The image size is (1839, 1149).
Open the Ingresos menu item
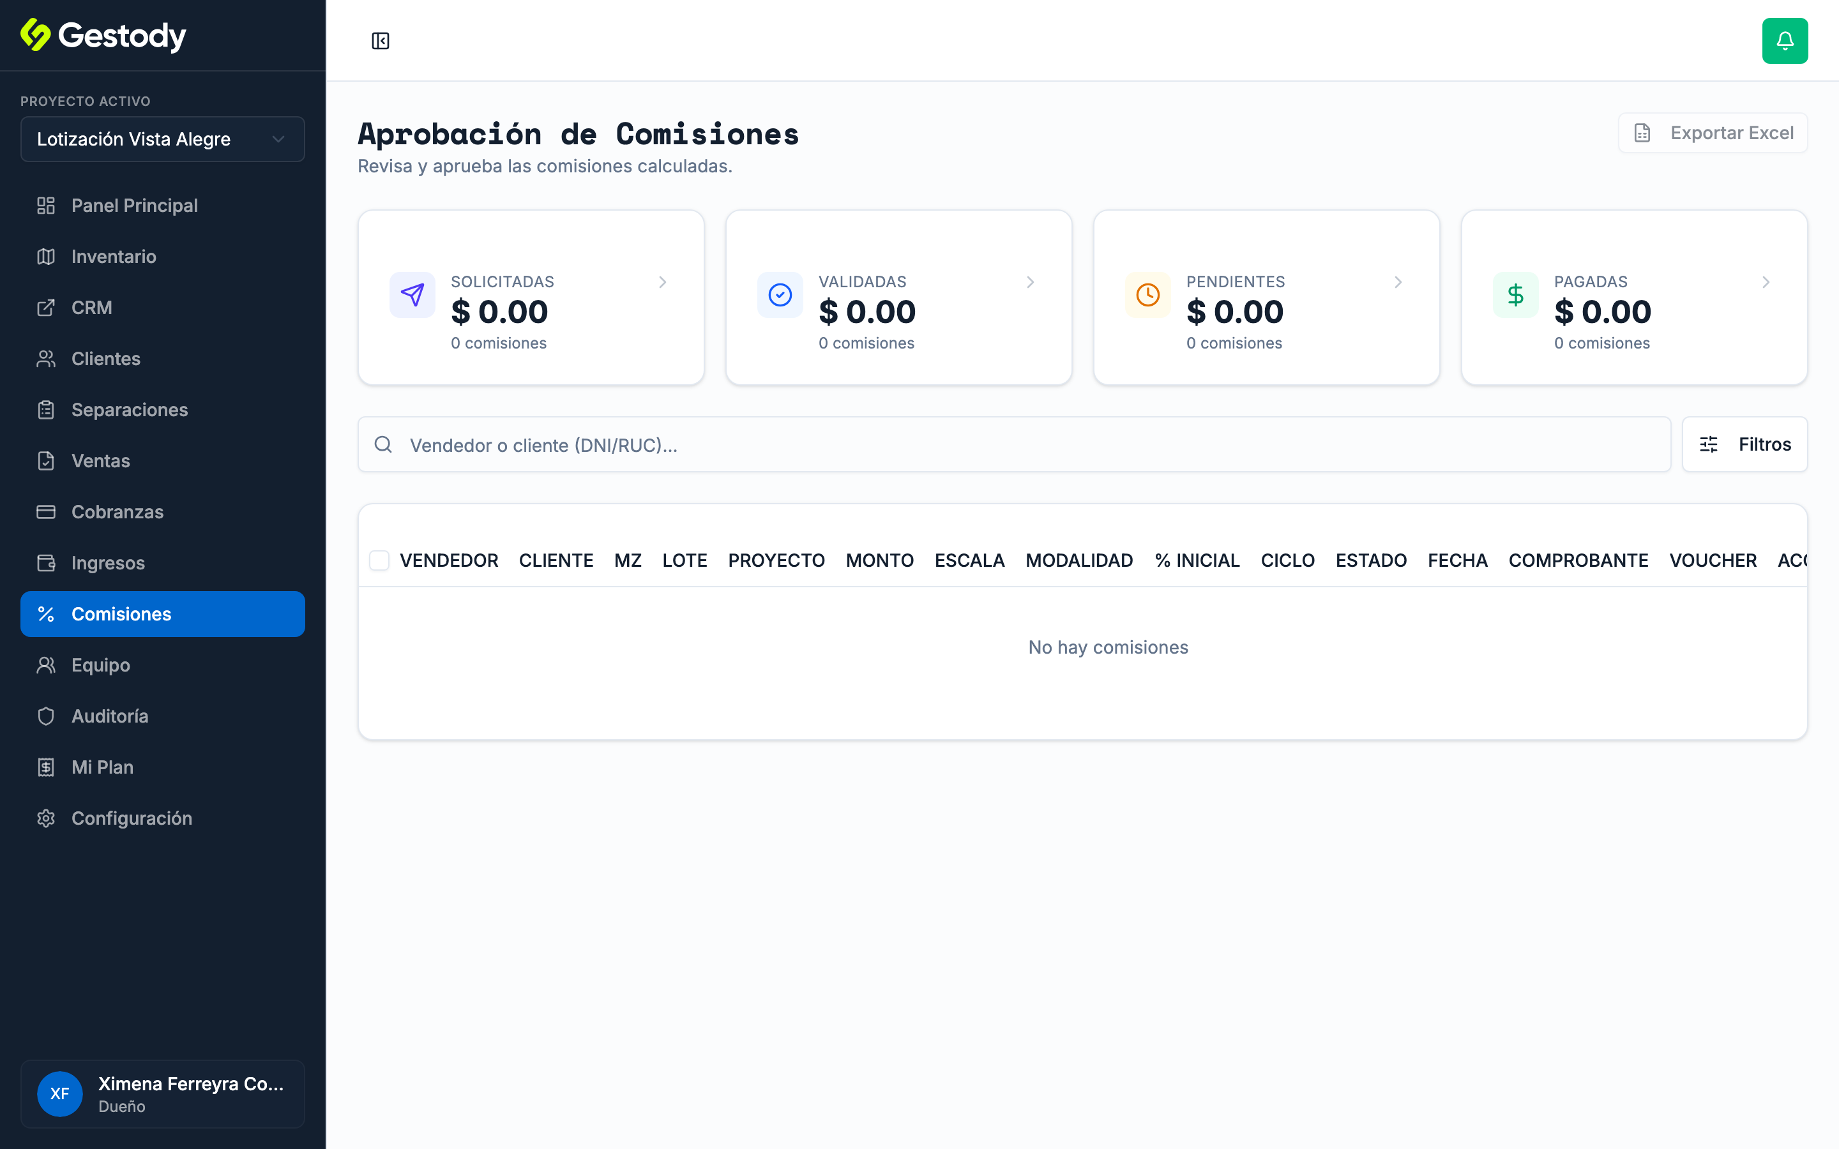tap(163, 563)
